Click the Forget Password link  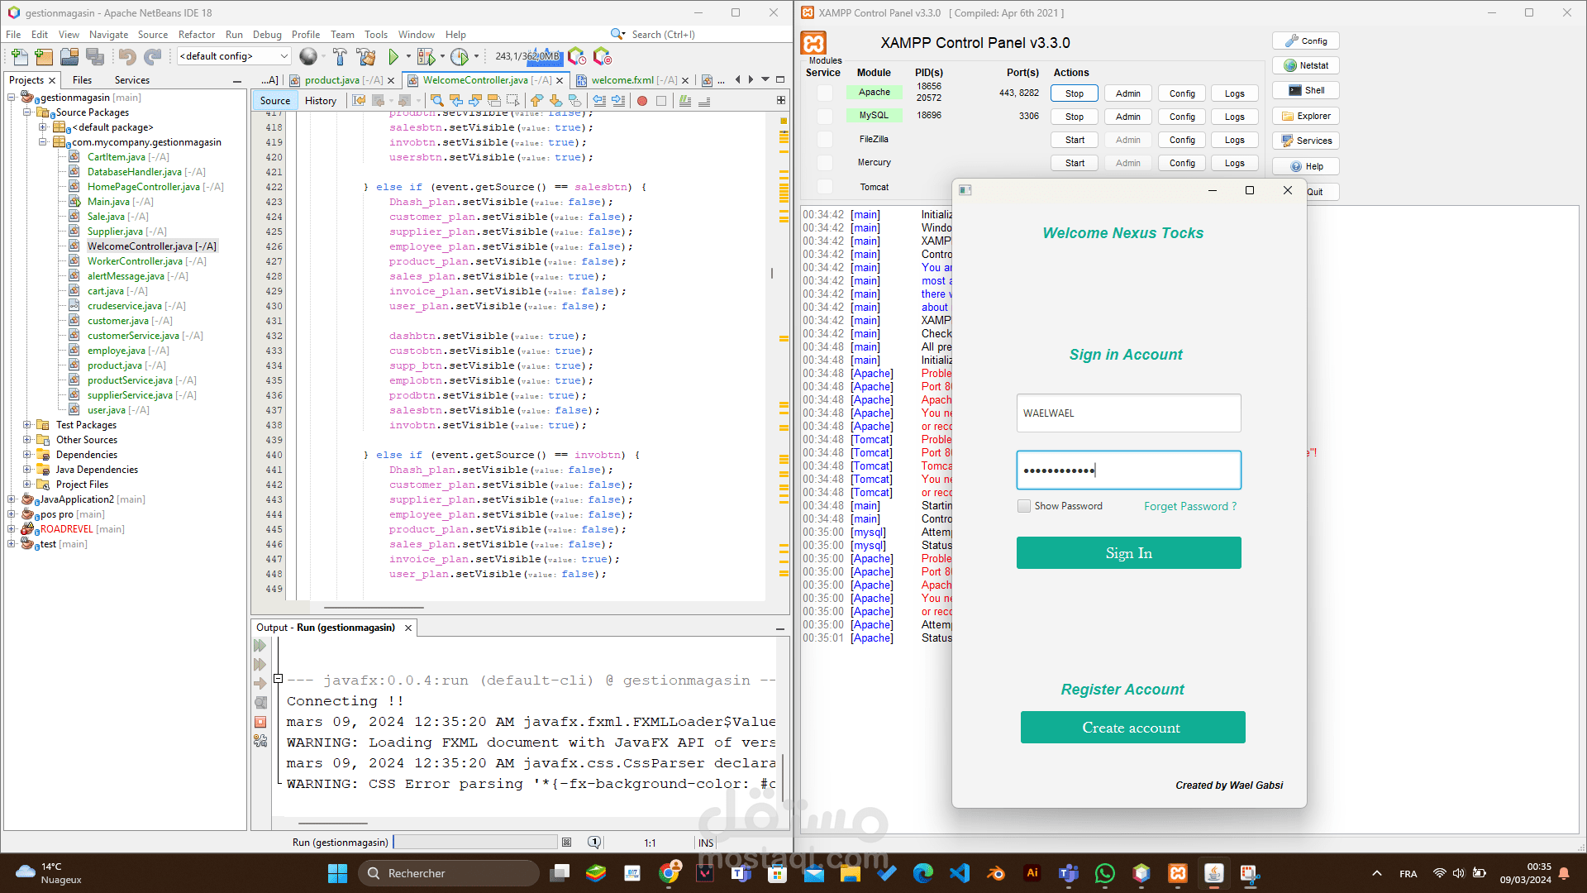pos(1189,506)
